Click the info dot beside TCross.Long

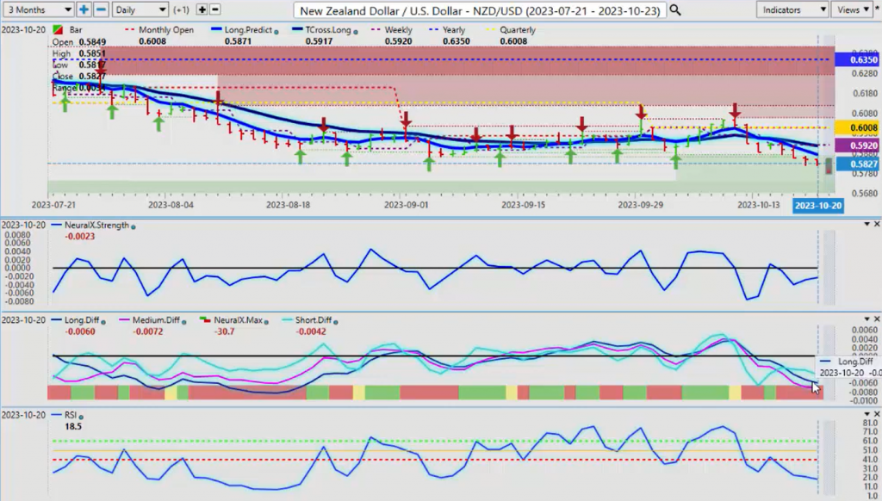(x=355, y=32)
